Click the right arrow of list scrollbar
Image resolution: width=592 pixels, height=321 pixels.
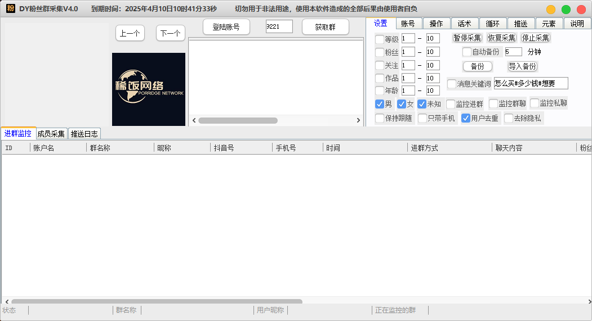[358, 120]
